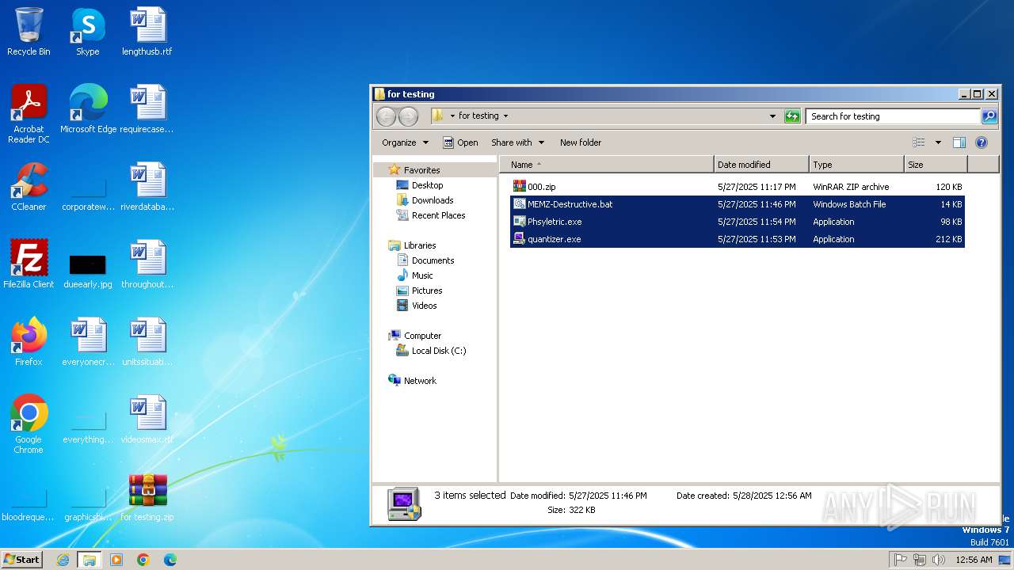The height and width of the screenshot is (570, 1014).
Task: Open the Documents library
Action: [x=433, y=260]
